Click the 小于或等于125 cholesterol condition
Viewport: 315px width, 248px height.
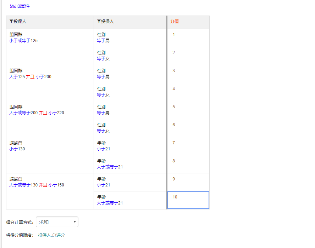(x=23, y=41)
